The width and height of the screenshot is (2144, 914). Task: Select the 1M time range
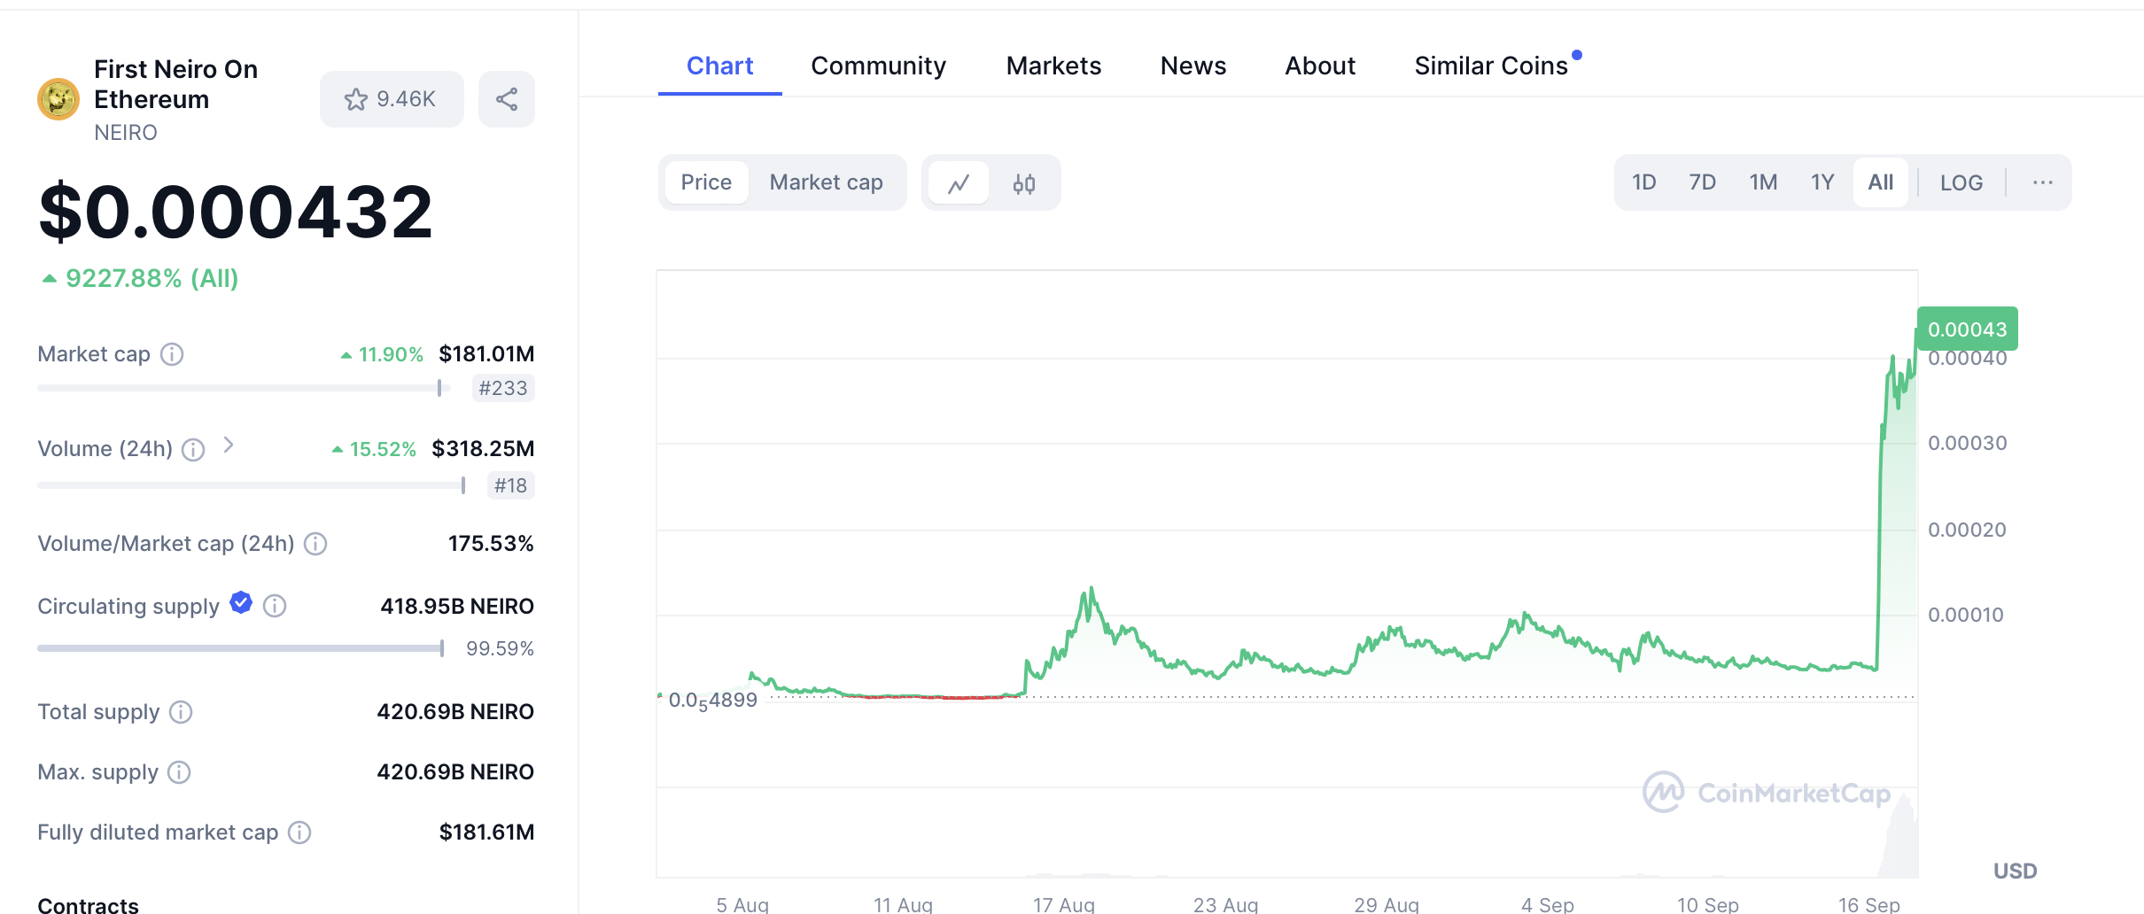pos(1763,182)
